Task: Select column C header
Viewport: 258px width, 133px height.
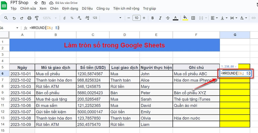Action: (x=93, y=35)
